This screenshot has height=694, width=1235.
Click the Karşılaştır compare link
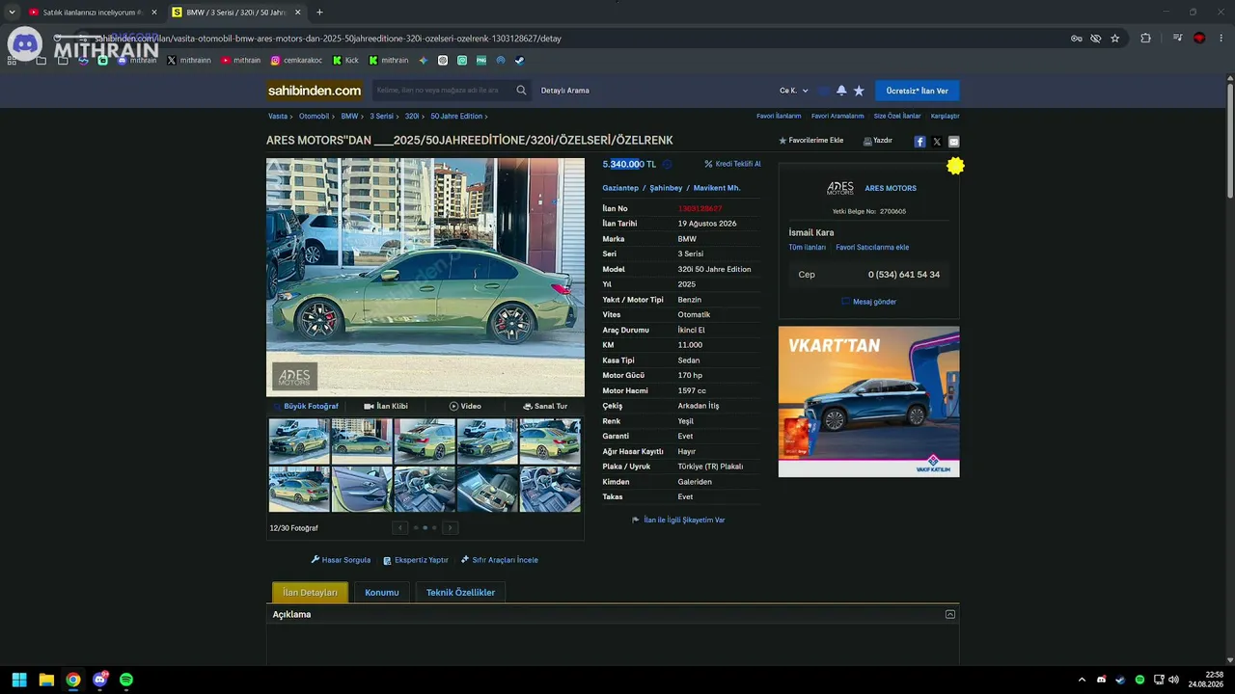[x=945, y=117]
